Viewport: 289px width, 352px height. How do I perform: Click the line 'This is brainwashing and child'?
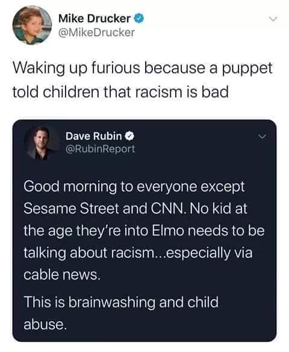click(x=121, y=302)
